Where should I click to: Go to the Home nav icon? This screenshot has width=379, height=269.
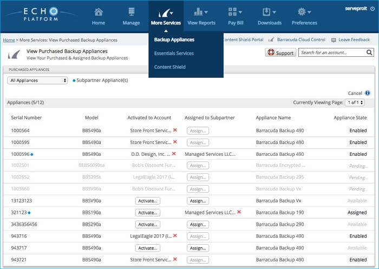pyautogui.click(x=98, y=12)
